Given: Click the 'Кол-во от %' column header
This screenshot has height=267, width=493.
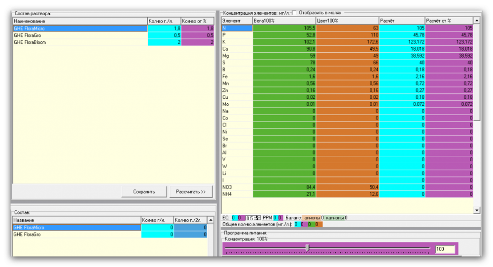Looking at the screenshot, I should click(198, 21).
